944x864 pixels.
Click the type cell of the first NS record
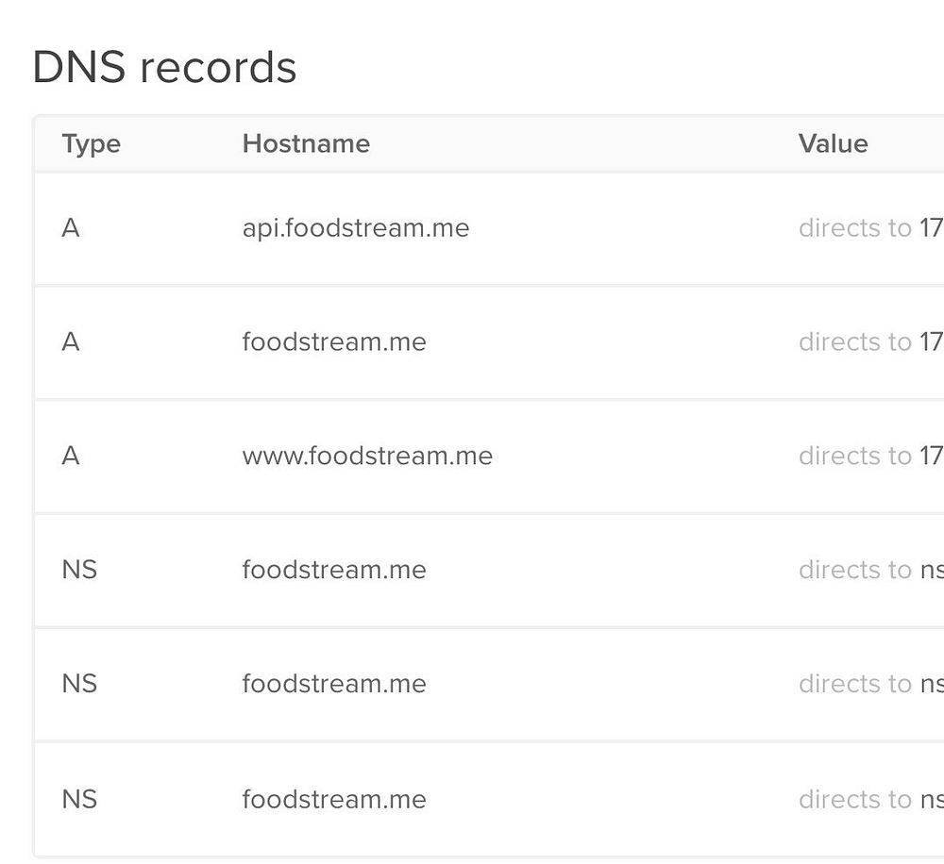[79, 570]
